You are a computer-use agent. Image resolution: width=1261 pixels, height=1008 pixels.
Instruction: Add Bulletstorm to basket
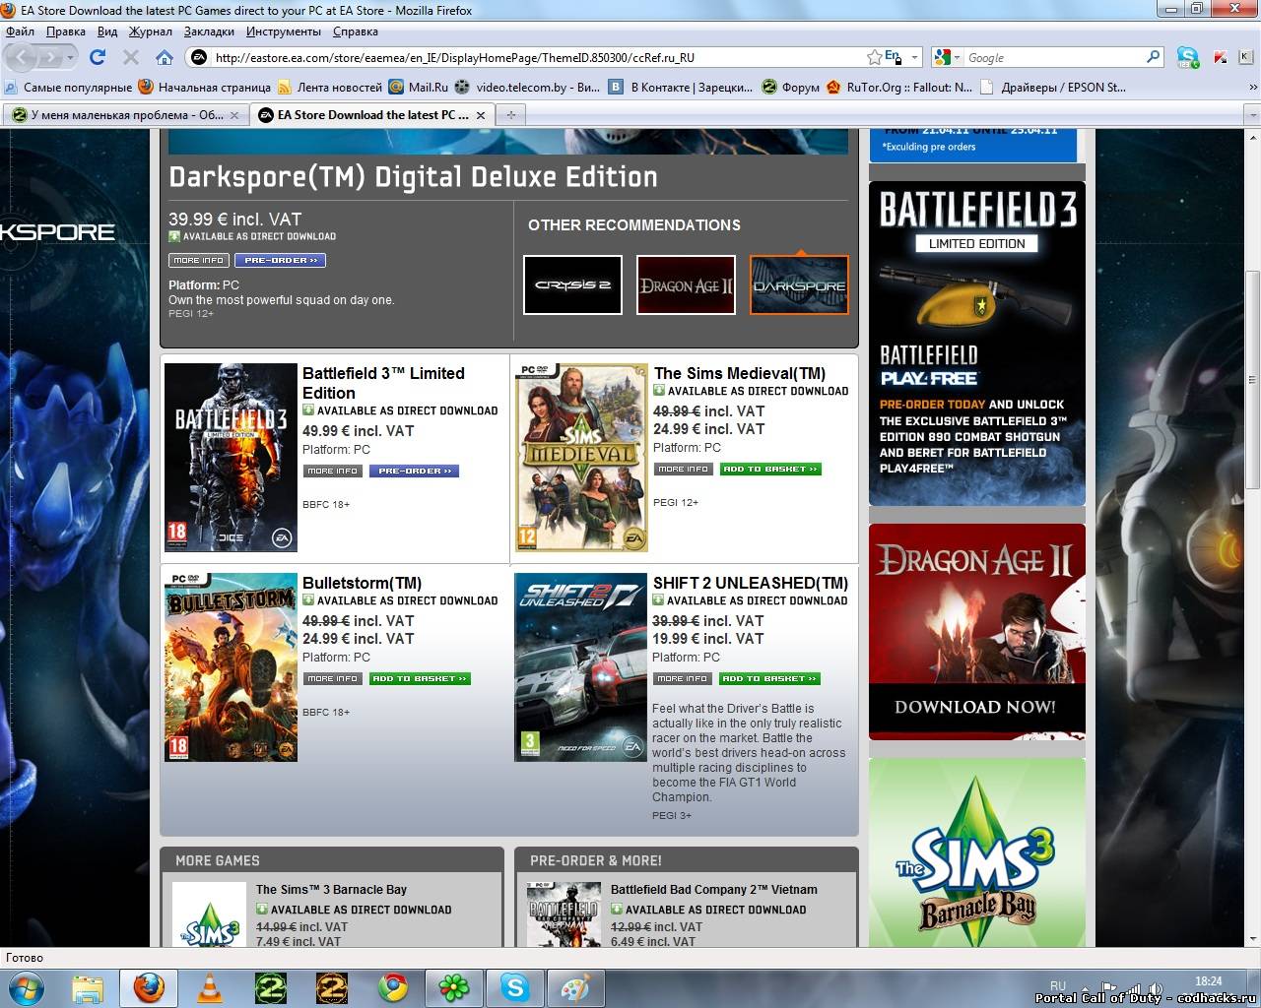pos(420,678)
